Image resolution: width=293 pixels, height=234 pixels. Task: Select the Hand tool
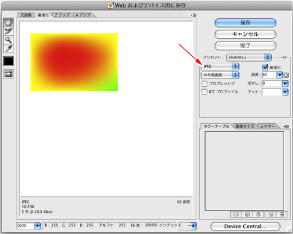[x=8, y=22]
